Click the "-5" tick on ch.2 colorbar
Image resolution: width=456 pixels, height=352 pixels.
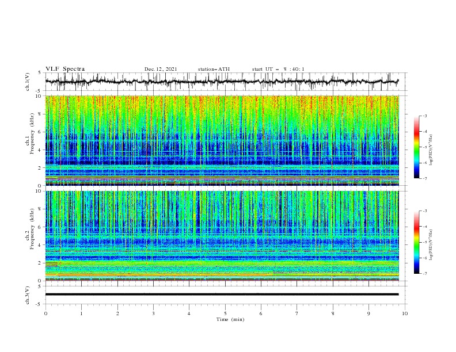[424, 242]
